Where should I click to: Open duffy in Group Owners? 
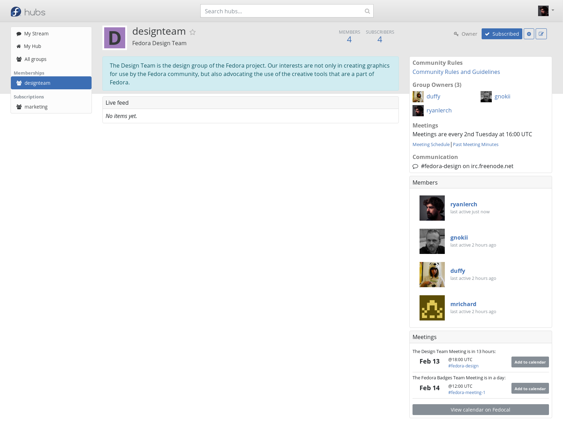433,96
